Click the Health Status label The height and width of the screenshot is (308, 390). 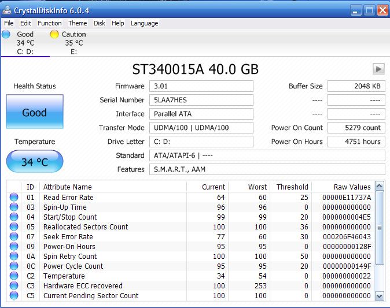pyautogui.click(x=35, y=86)
